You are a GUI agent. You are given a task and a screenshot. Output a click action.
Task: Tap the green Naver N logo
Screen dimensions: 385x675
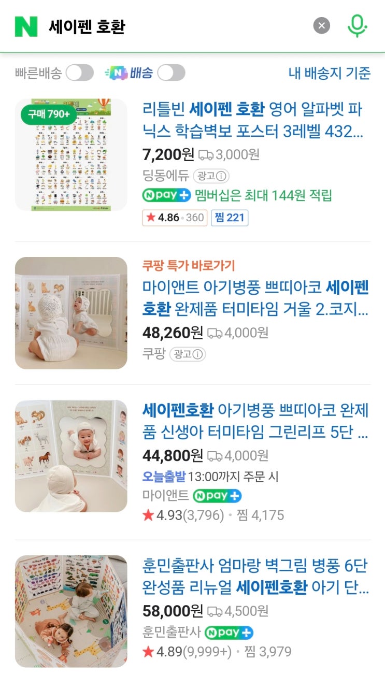coord(26,26)
